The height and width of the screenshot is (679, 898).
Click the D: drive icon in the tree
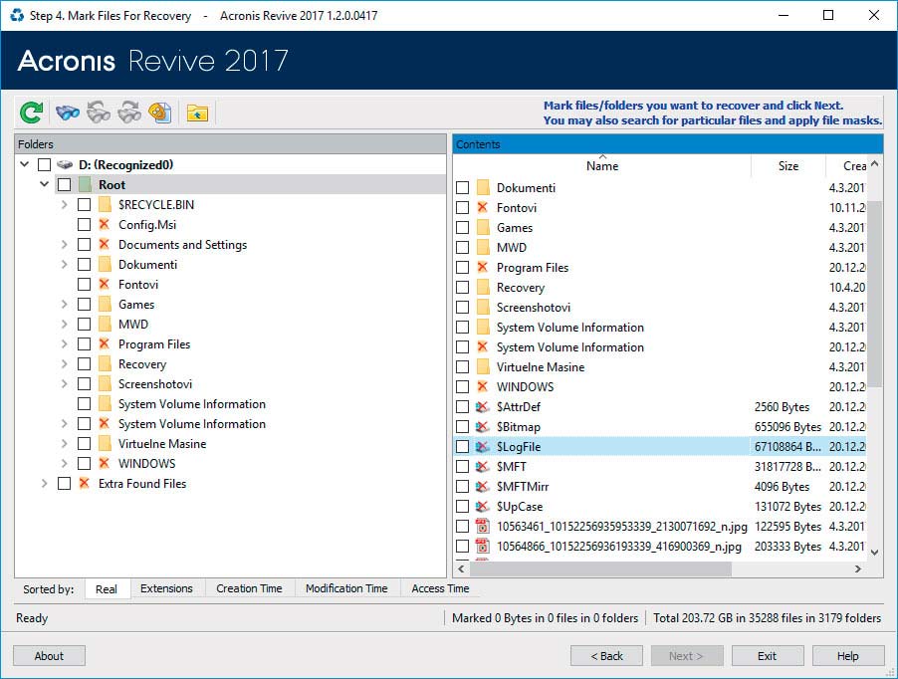tap(64, 165)
